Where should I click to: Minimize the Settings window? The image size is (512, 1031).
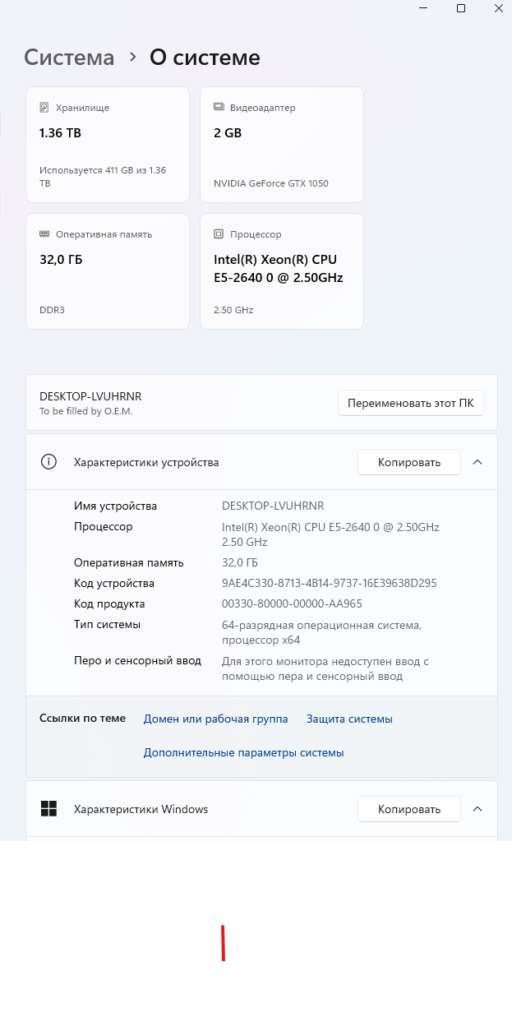tap(423, 8)
